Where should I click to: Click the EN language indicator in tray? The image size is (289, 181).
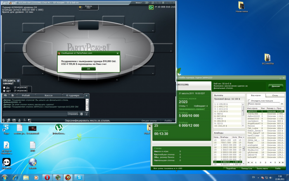tap(253, 177)
